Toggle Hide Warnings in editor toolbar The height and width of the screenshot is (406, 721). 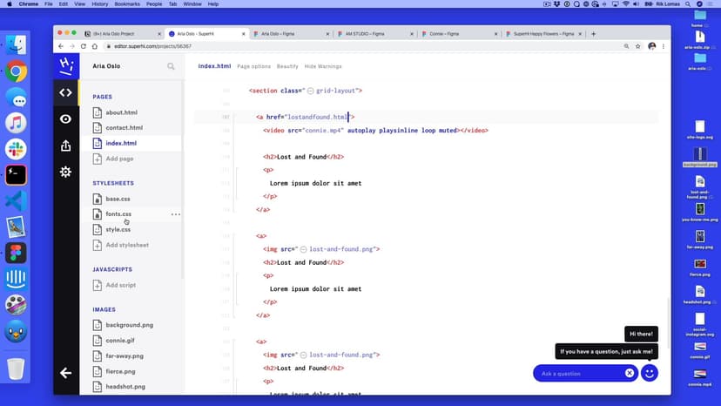coord(323,66)
